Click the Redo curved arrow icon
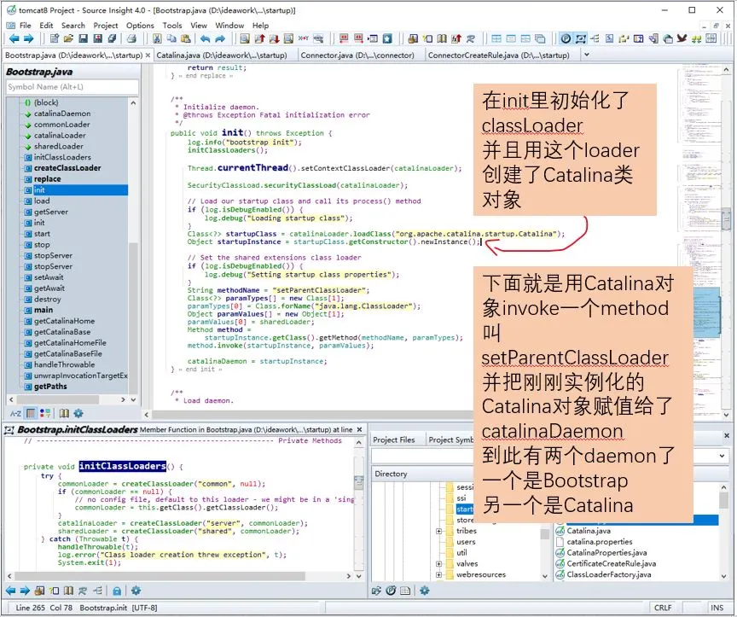This screenshot has height=617, width=737. click(220, 38)
